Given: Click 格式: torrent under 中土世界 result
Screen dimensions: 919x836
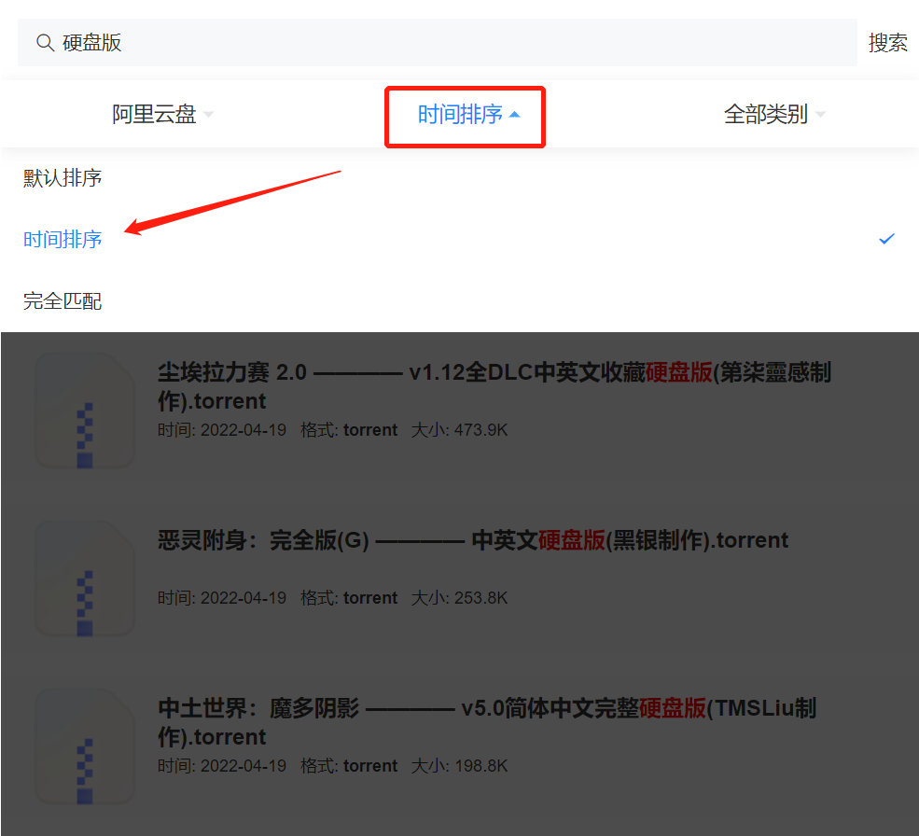Looking at the screenshot, I should tap(349, 766).
